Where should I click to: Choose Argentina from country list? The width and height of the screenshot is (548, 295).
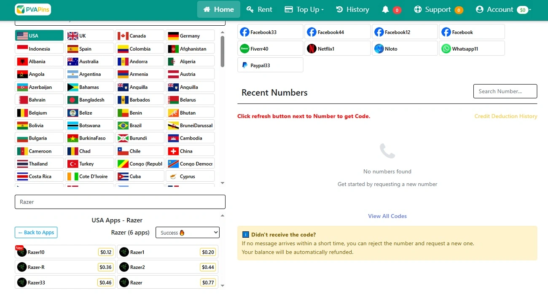(x=90, y=74)
